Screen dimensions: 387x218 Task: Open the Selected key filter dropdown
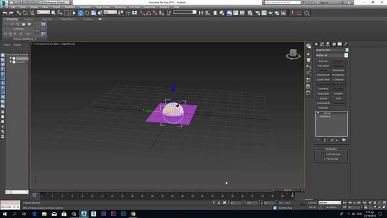330,203
